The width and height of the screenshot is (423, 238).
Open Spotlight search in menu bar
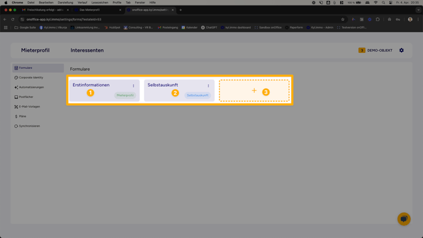(x=384, y=2)
